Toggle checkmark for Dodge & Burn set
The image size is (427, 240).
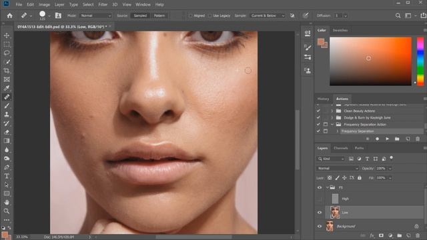[318, 117]
